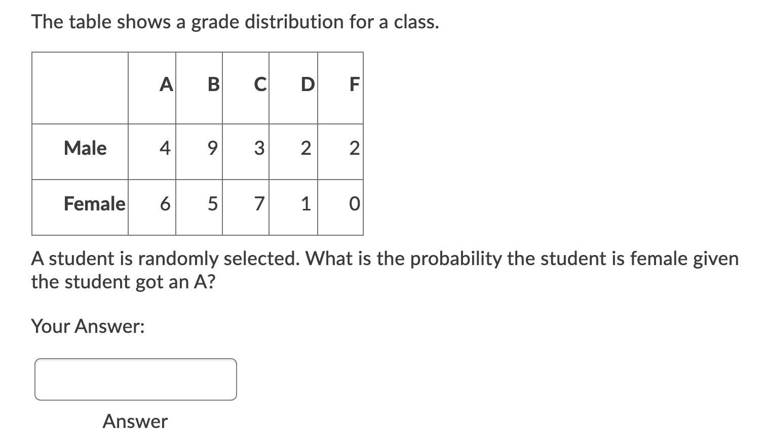Click the Male F cell showing 2

point(340,152)
